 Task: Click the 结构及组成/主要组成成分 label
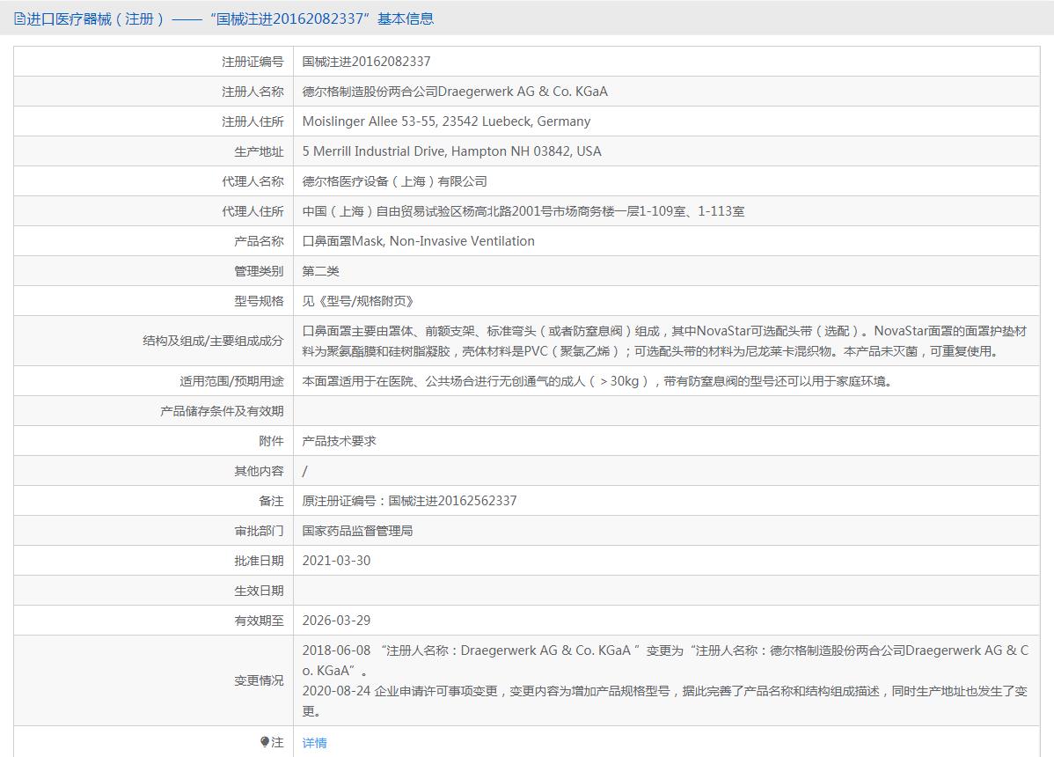coord(213,341)
